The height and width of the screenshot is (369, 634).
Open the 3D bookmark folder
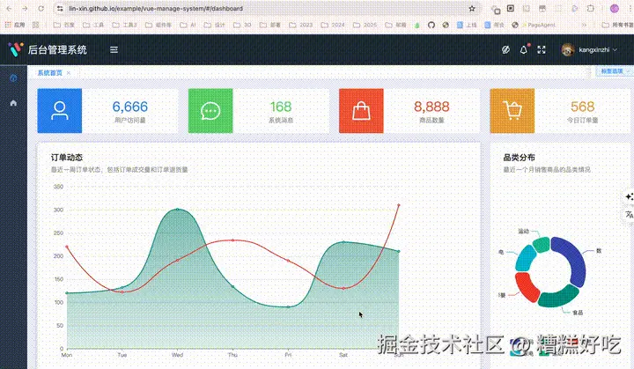tap(242, 25)
